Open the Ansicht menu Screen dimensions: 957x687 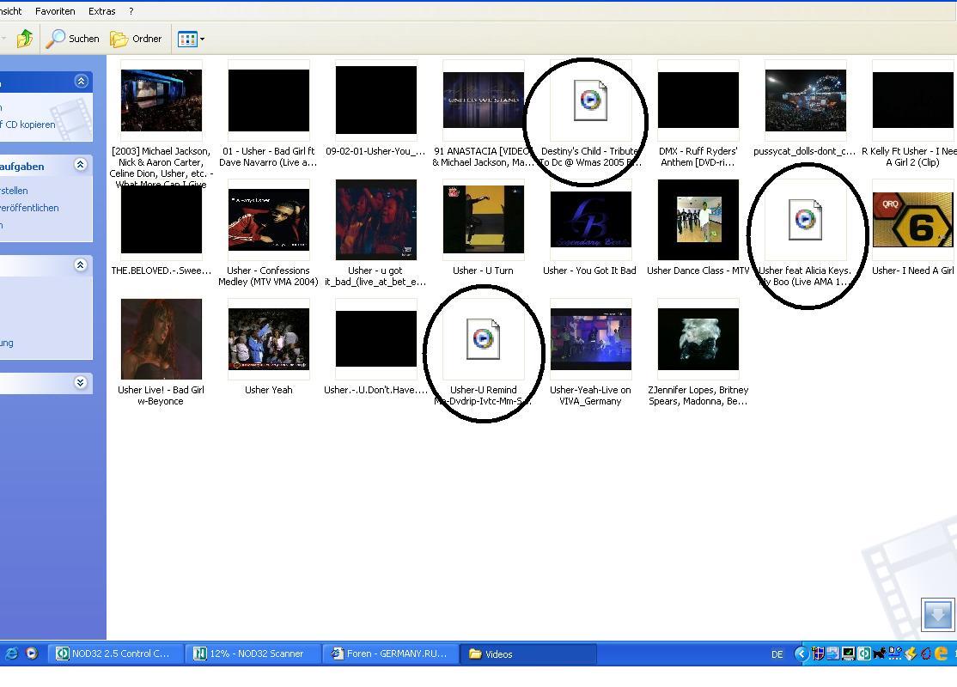point(11,11)
